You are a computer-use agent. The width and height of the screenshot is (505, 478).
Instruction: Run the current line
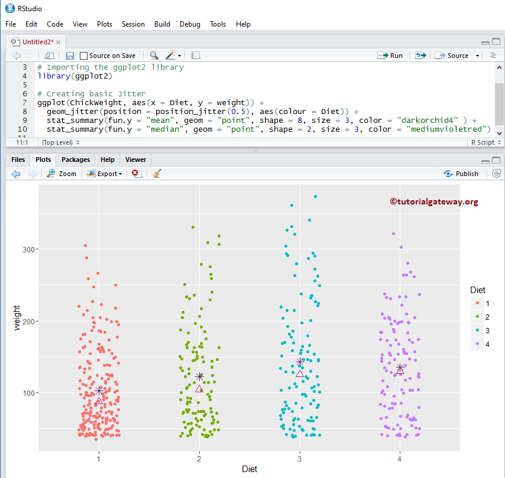[390, 56]
